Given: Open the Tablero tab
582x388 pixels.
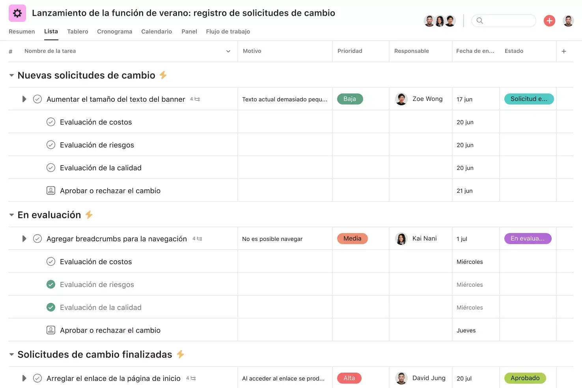Looking at the screenshot, I should (x=78, y=32).
